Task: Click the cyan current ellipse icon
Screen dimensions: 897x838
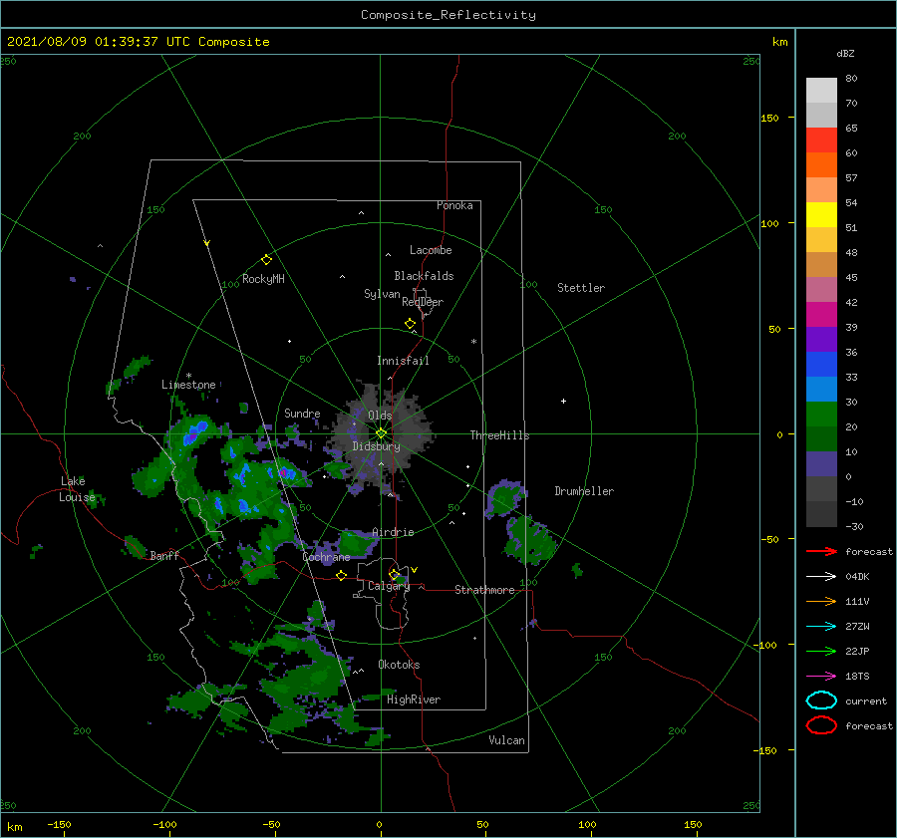Action: [821, 700]
